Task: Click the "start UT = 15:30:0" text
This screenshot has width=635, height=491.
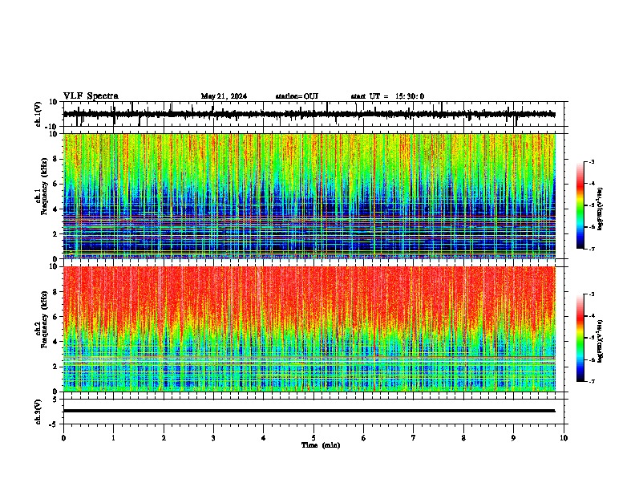Action: click(387, 96)
